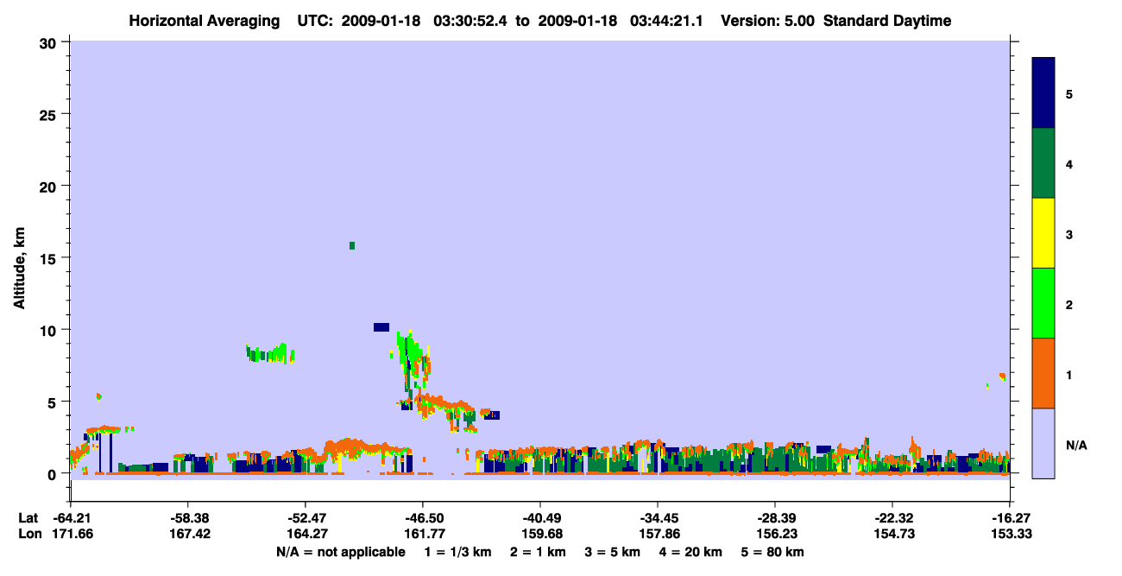Click longitude value 171.66

tap(71, 534)
